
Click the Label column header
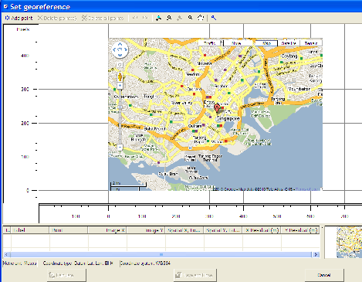30,230
